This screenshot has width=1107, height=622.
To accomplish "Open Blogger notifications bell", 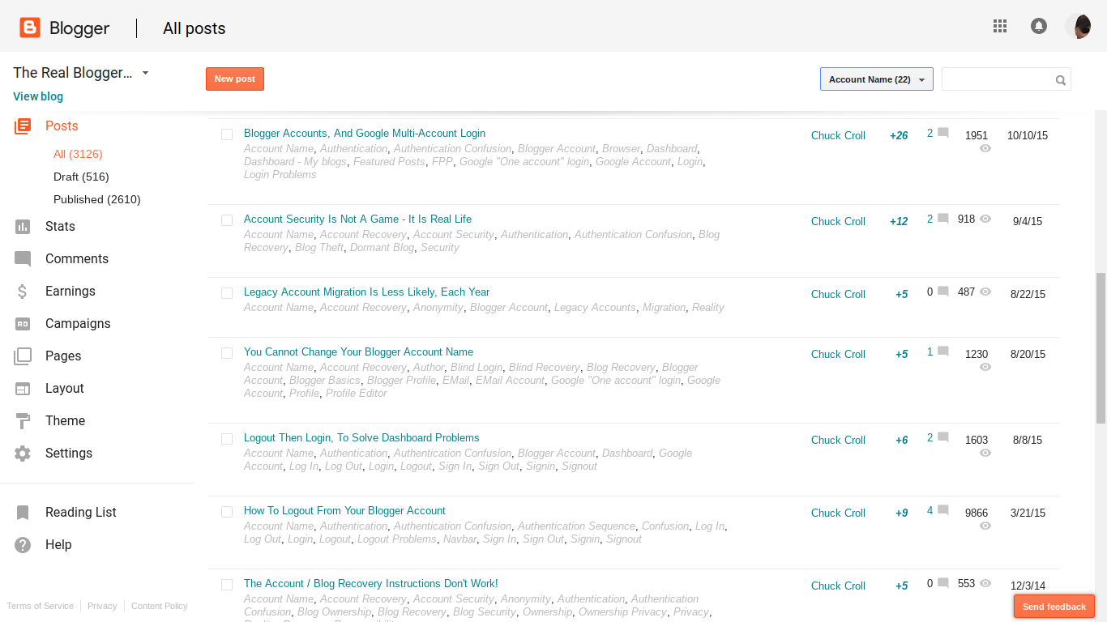I will pyautogui.click(x=1039, y=26).
